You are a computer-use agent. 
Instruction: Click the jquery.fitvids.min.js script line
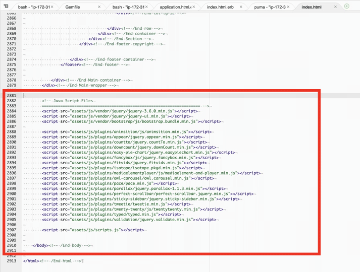coord(124,163)
